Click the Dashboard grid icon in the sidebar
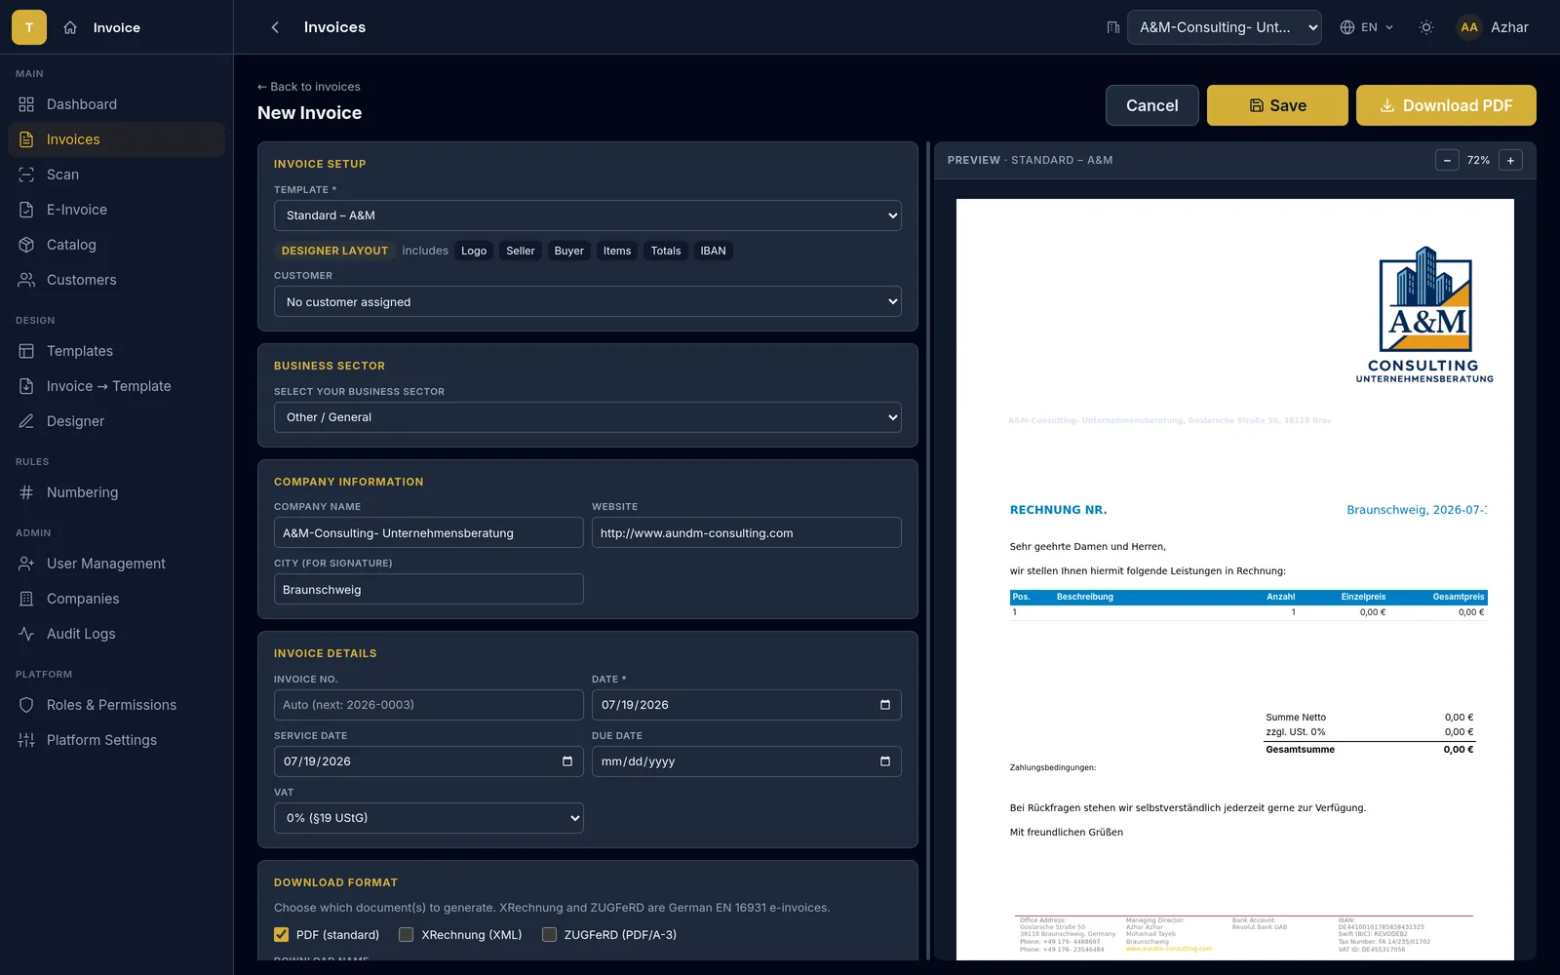This screenshot has width=1560, height=975. pyautogui.click(x=26, y=104)
